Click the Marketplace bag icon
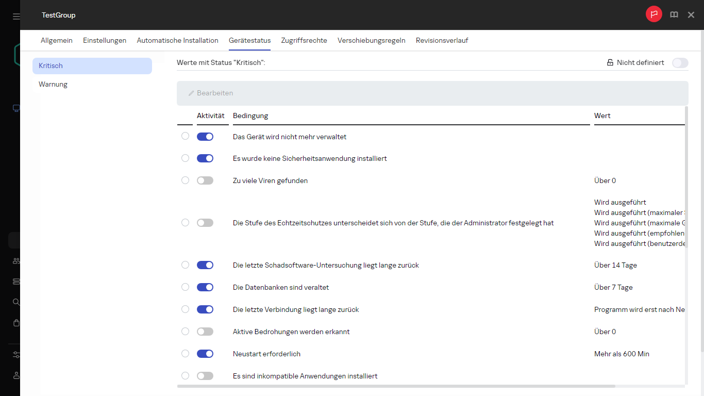Viewport: 704px width, 396px height. (x=15, y=322)
